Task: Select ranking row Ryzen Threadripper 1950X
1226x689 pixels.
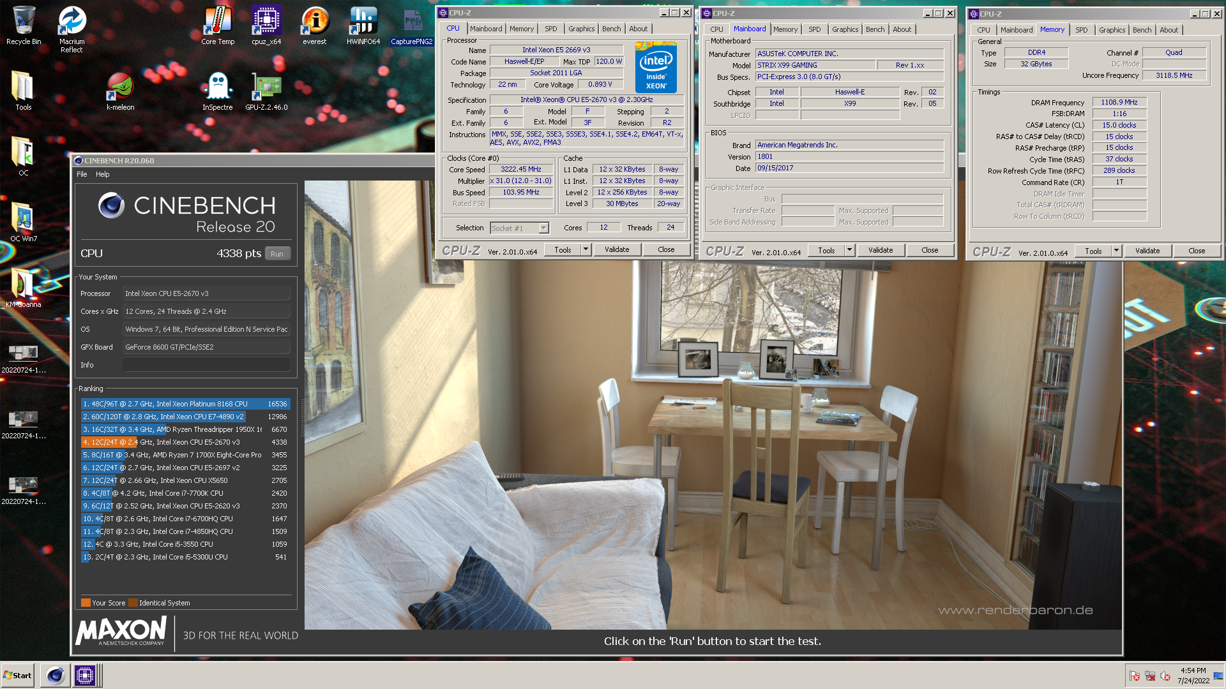Action: 185,429
